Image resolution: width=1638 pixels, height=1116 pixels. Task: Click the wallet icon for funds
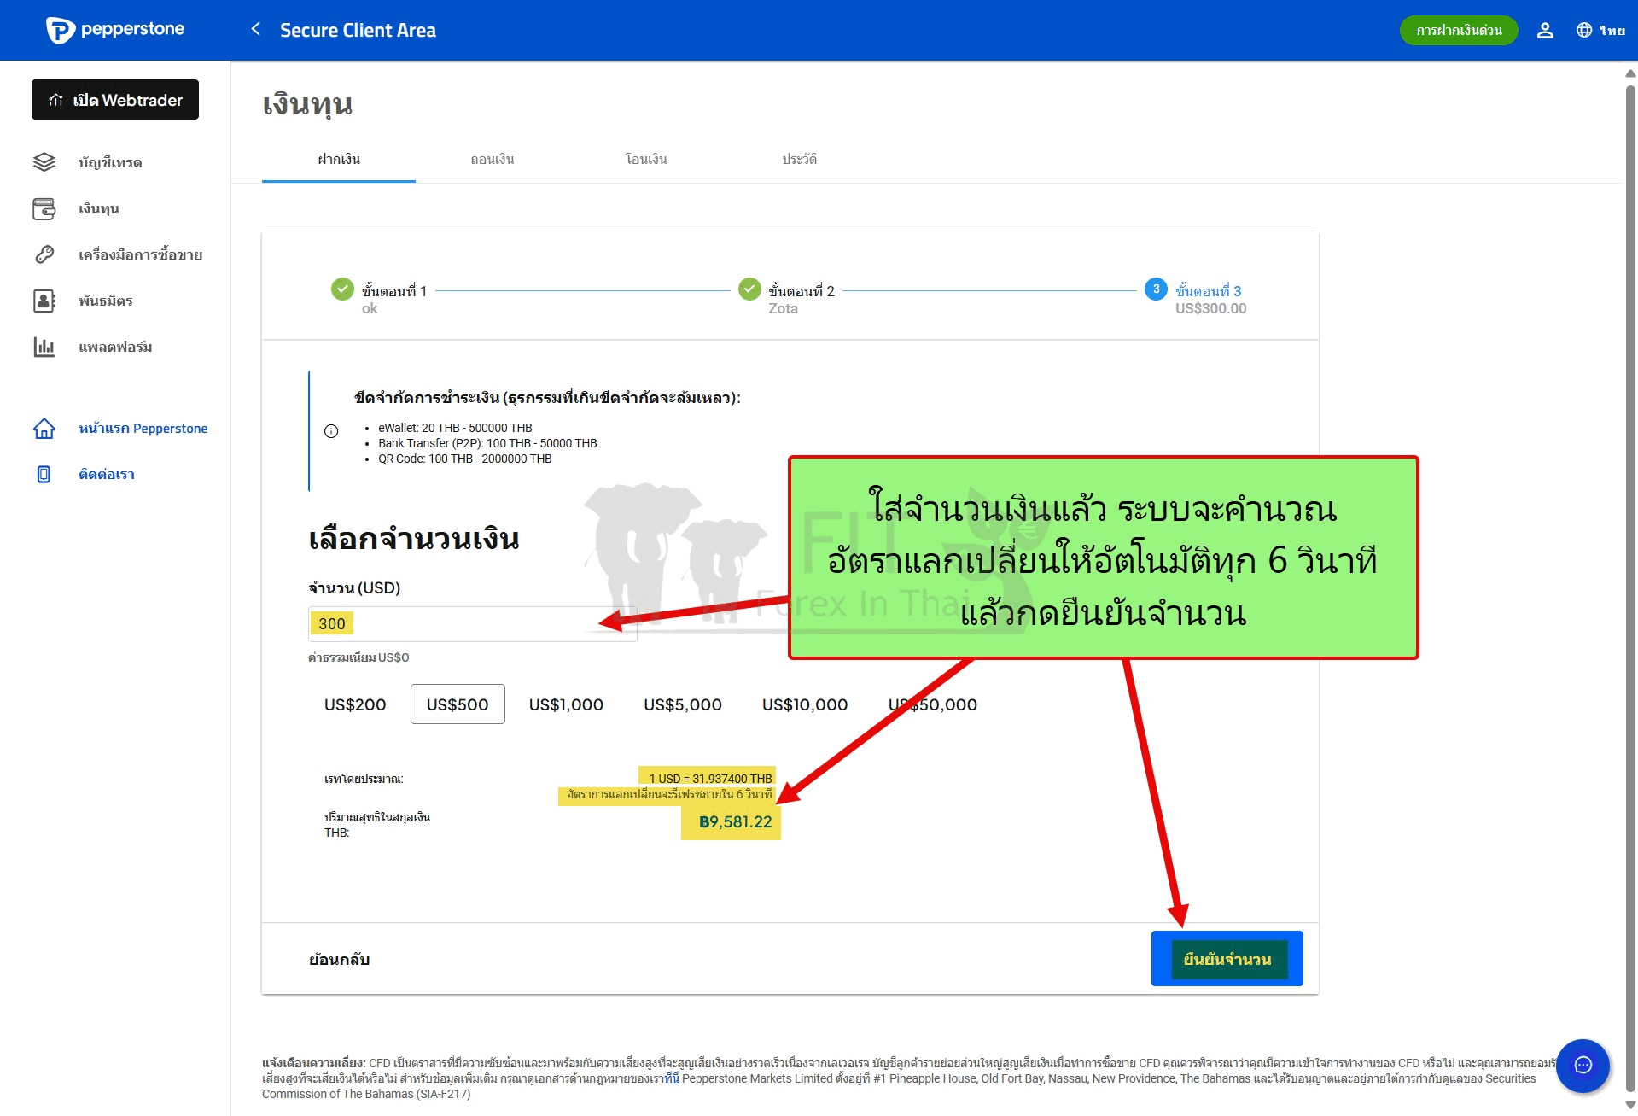coord(44,208)
